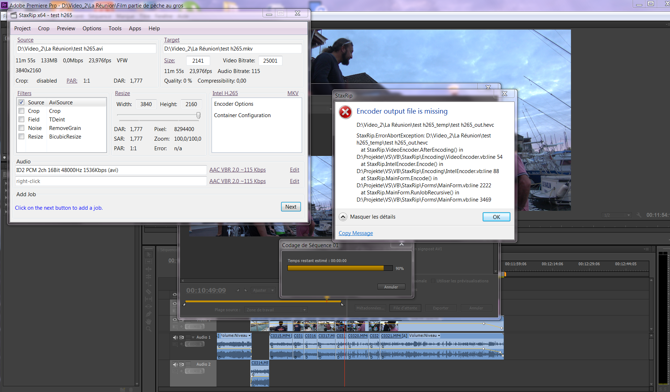Click Audio 2 show keyframes icon
The image size is (670, 392).
coord(182,371)
